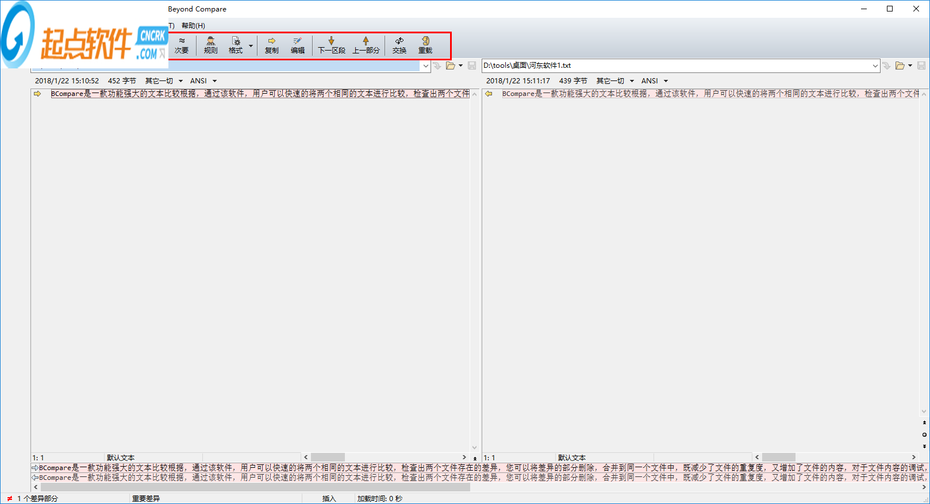Click the 重载 (reload) icon

point(425,45)
